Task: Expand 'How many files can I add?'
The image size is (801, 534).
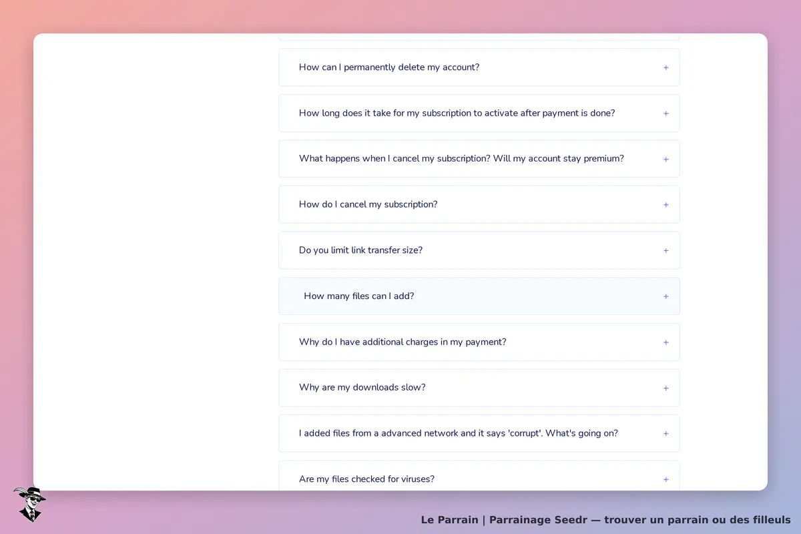Action: click(479, 296)
